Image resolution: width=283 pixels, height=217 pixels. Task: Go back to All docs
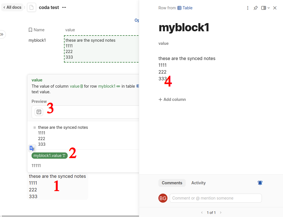click(12, 7)
